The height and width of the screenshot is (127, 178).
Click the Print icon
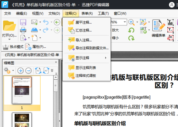point(23,30)
